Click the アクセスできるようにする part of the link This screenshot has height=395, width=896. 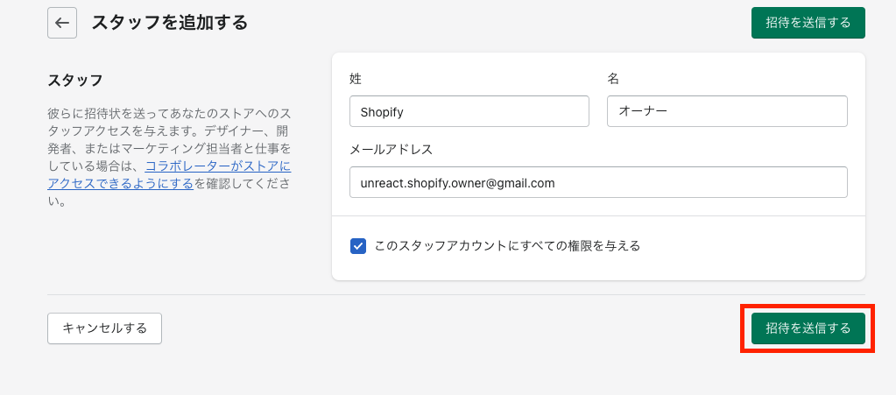point(121,184)
